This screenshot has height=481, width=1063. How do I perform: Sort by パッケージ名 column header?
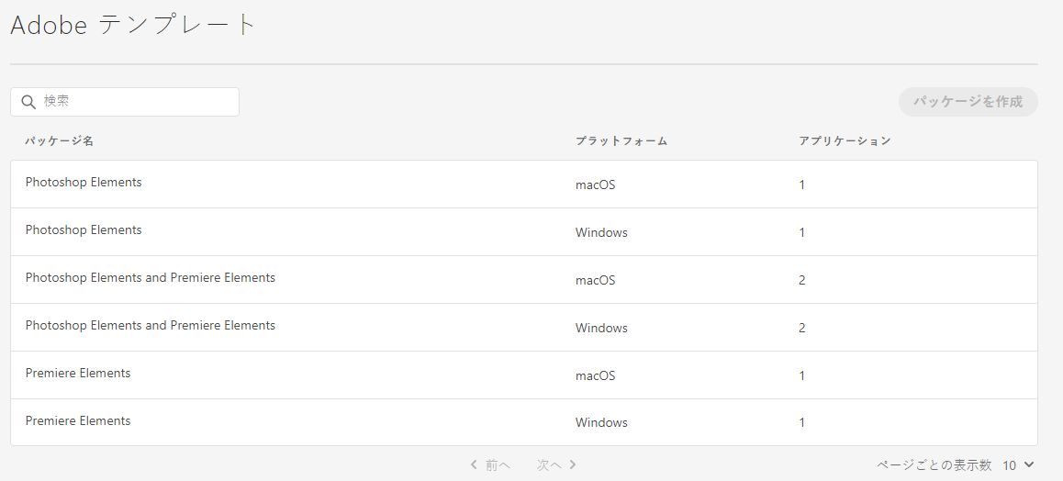coord(59,141)
